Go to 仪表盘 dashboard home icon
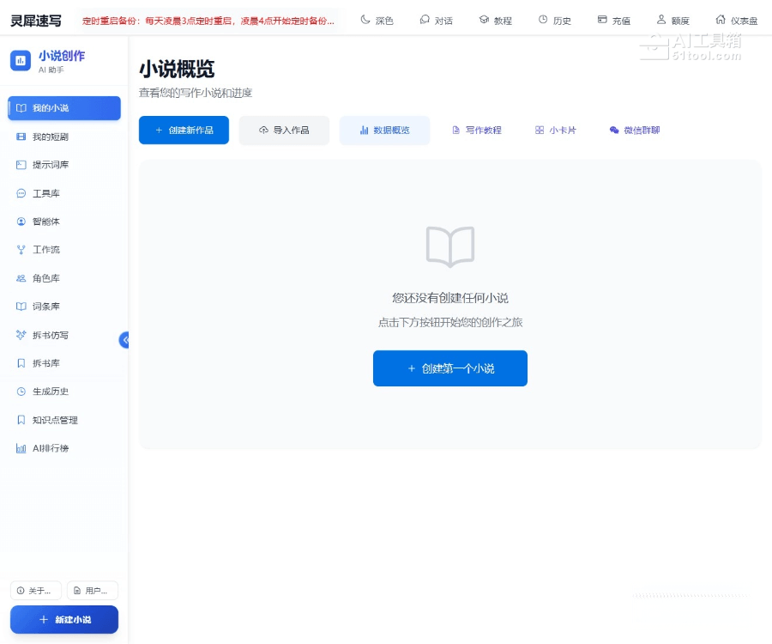 (x=736, y=20)
